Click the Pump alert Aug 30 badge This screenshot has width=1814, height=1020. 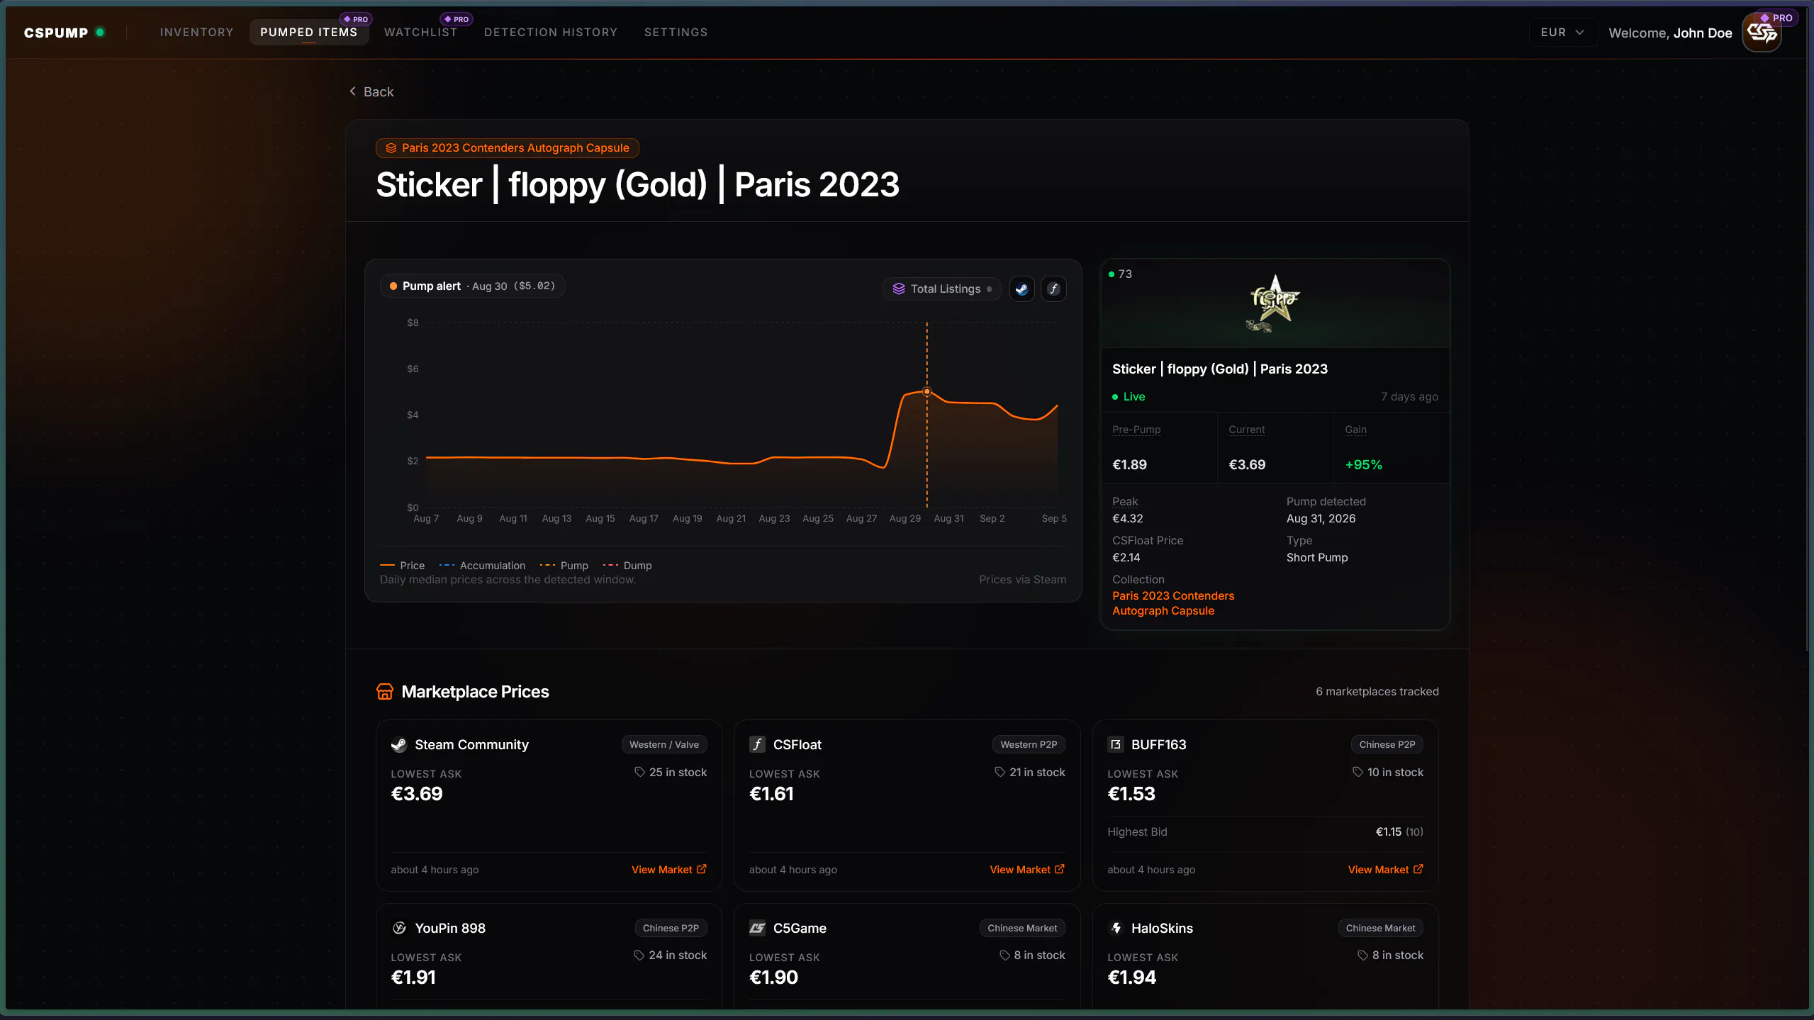472,286
